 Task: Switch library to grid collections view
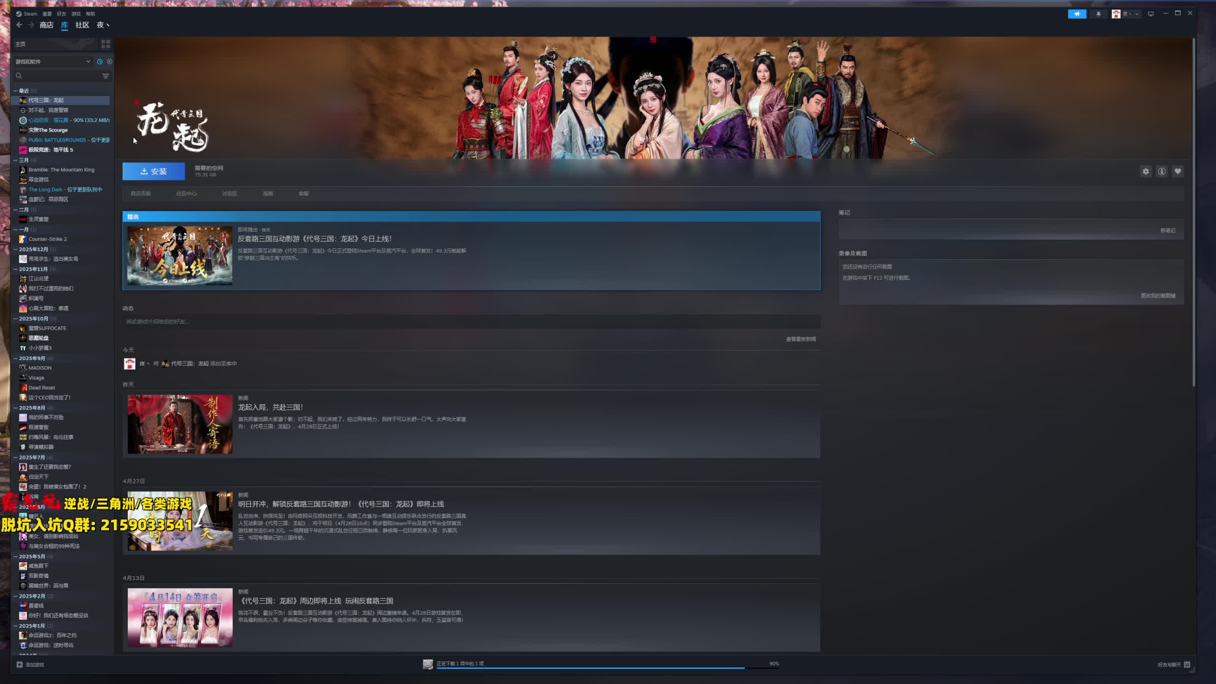tap(105, 44)
